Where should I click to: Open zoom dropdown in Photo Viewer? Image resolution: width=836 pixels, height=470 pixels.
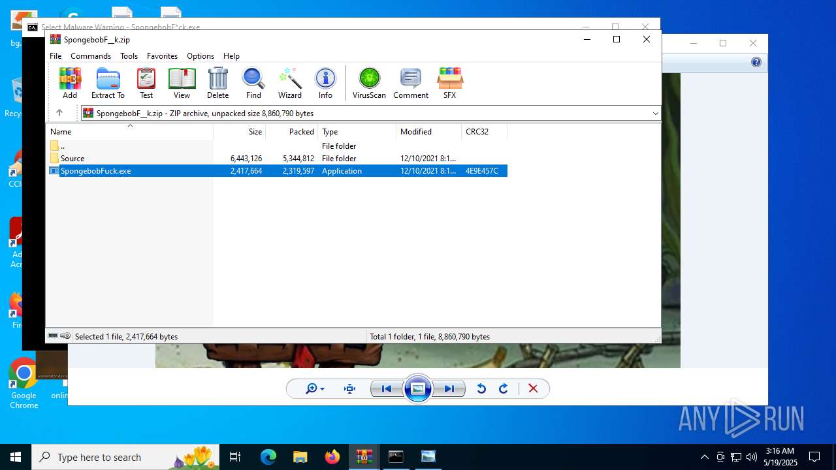point(315,389)
